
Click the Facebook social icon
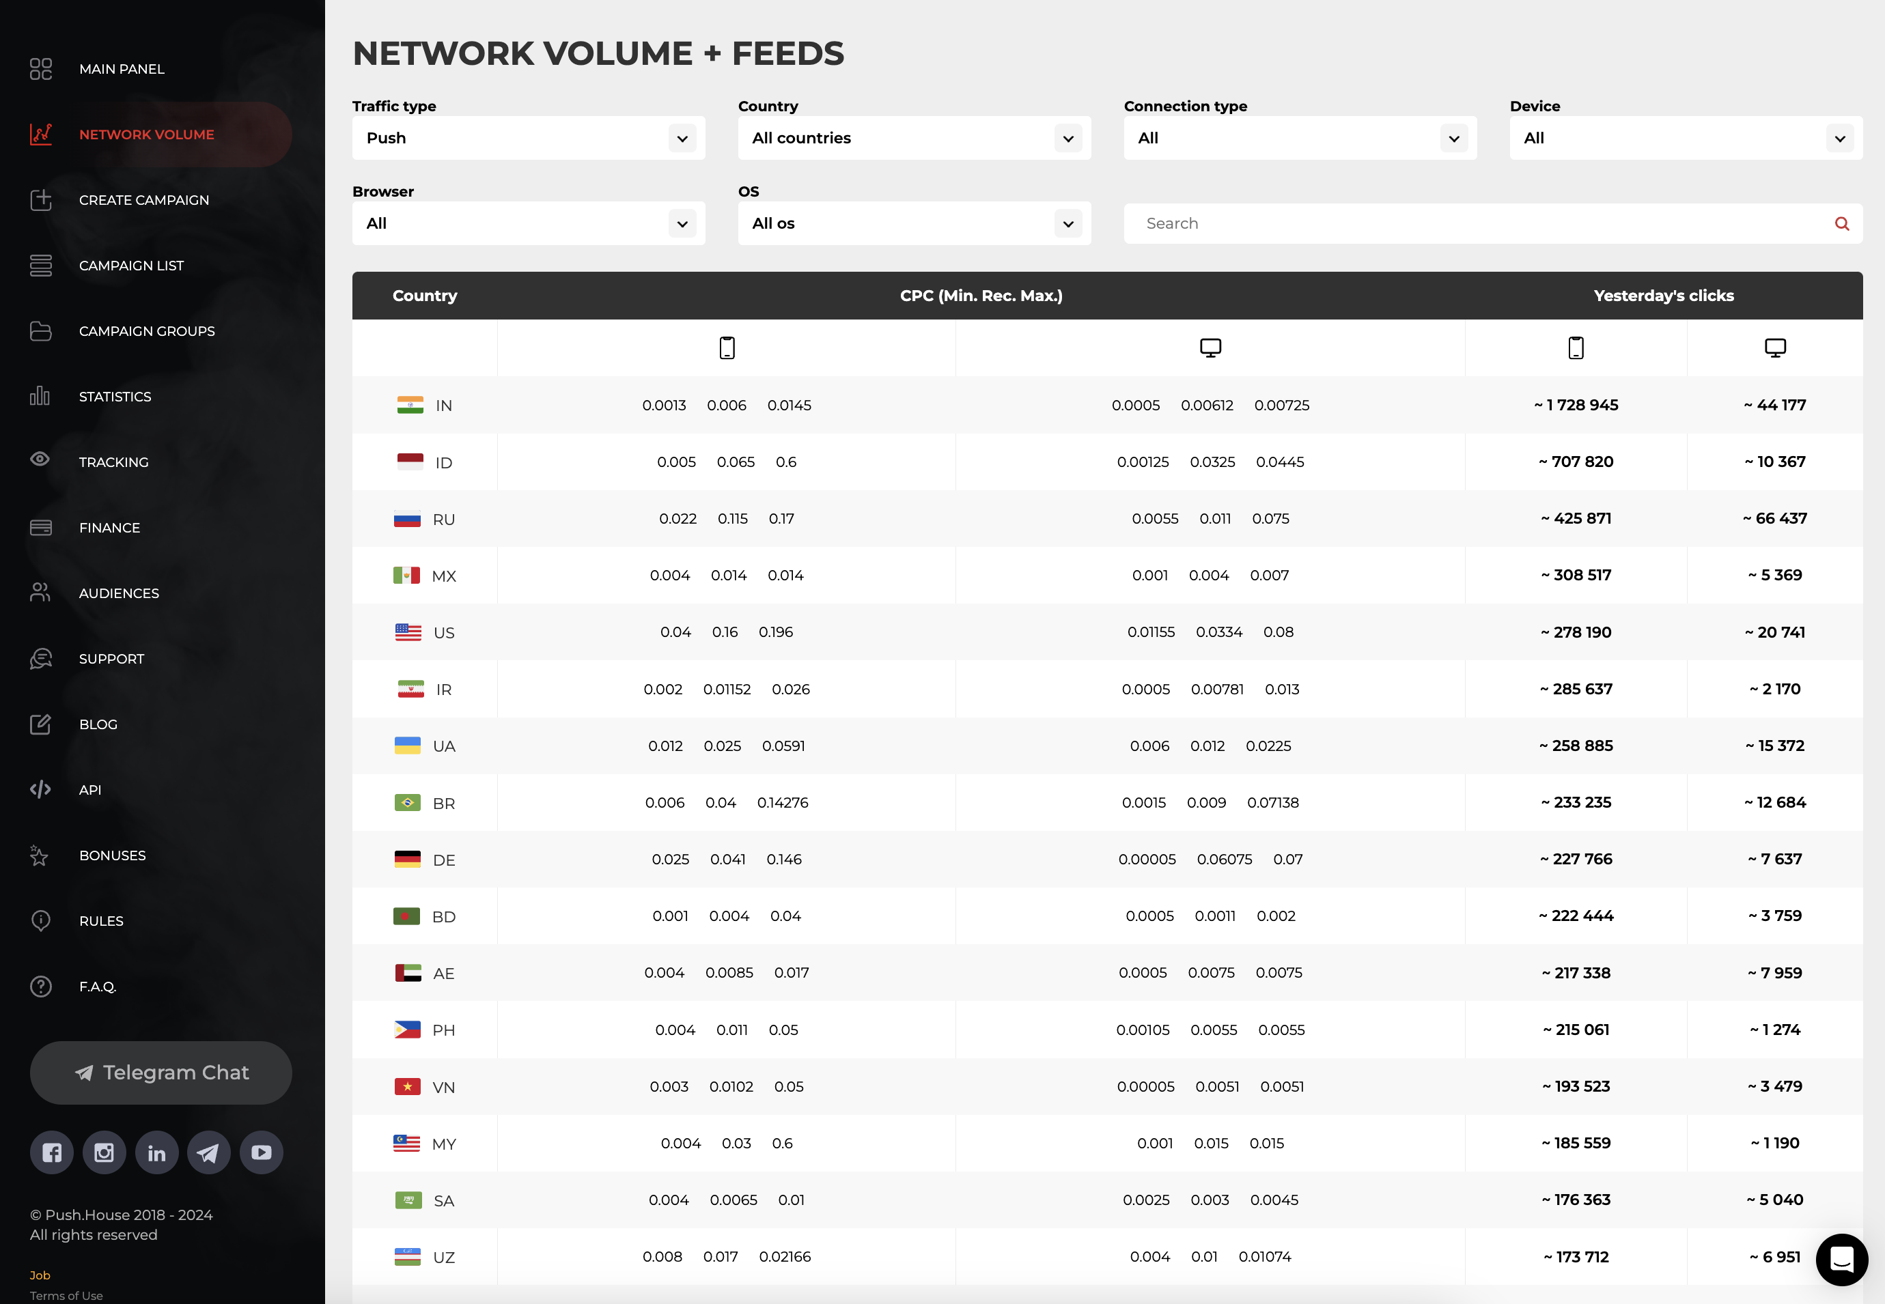[51, 1152]
